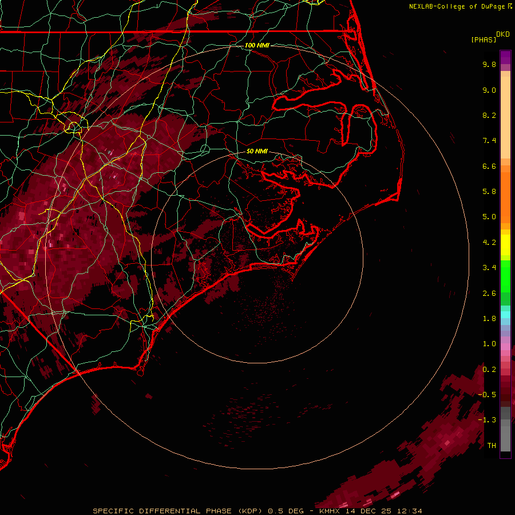This screenshot has width=515, height=515.
Task: Click the 8.2 scale value
Action: click(489, 115)
